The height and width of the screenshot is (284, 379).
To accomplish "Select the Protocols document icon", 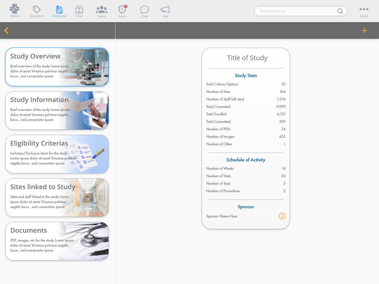I will [59, 10].
